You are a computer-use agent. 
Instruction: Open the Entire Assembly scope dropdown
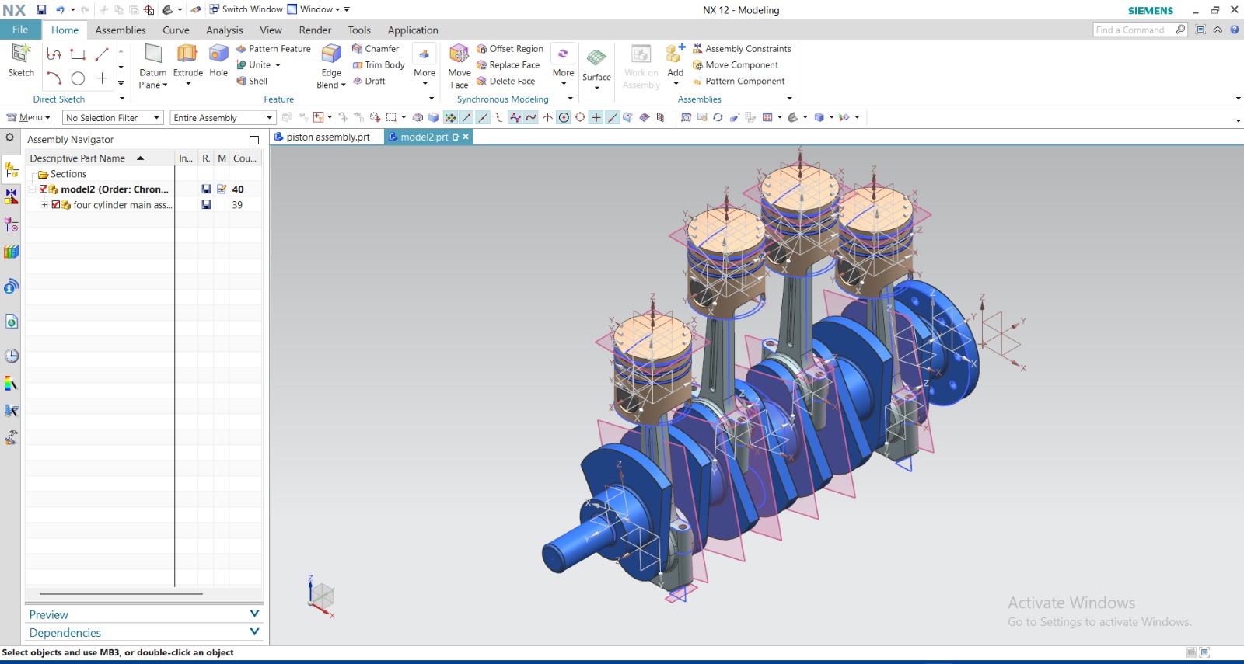click(x=223, y=118)
